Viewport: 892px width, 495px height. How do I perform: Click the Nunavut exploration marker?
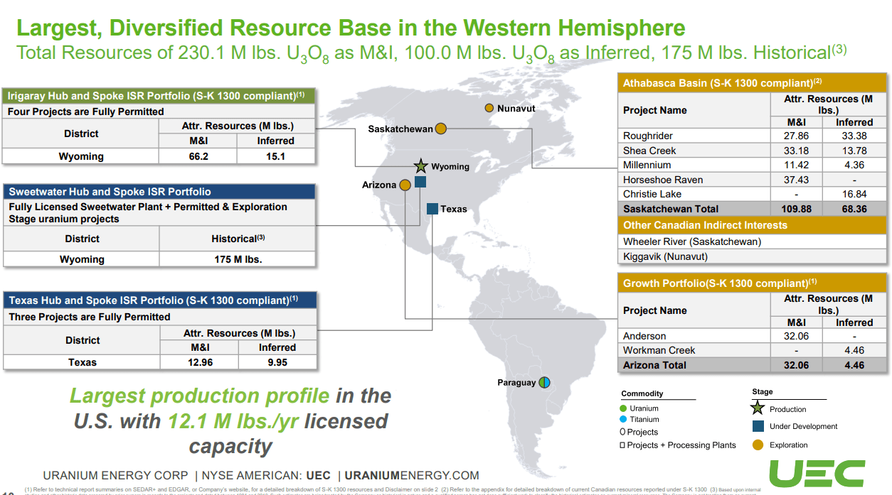(489, 107)
